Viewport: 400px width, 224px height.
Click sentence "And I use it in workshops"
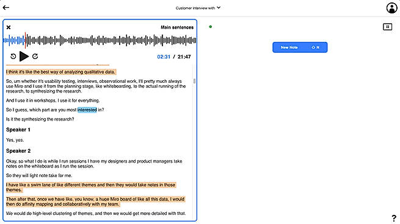[x=53, y=100]
